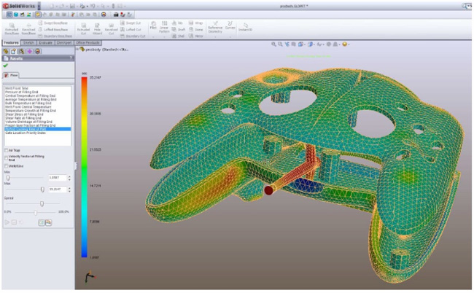Click the yellow sphere scene icon
The image size is (474, 293).
point(345,44)
